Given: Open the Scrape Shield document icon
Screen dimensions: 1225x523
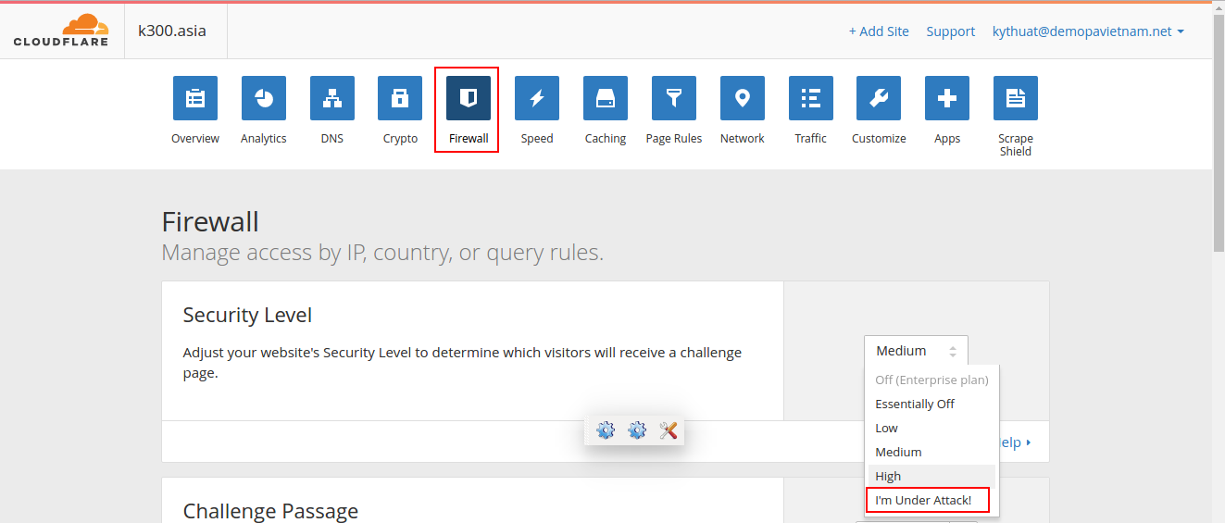Looking at the screenshot, I should 1016,98.
